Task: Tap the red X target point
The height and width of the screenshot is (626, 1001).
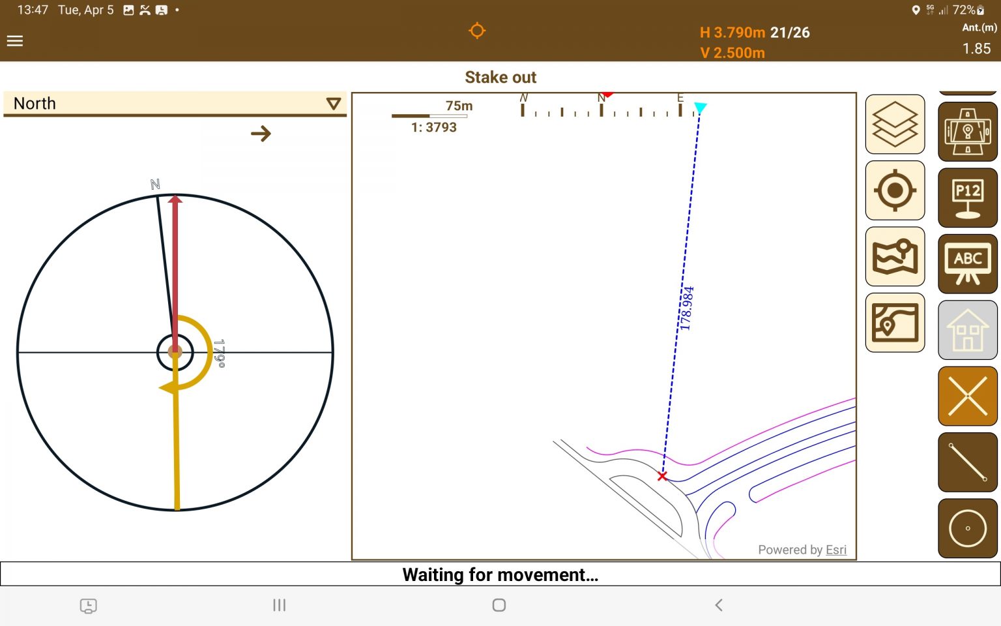Action: [x=662, y=476]
